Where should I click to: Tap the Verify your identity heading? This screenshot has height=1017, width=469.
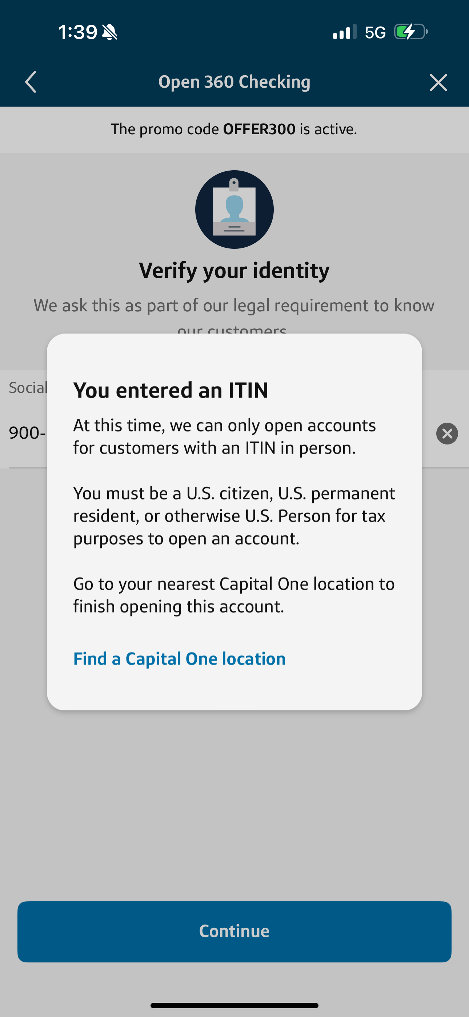[234, 271]
